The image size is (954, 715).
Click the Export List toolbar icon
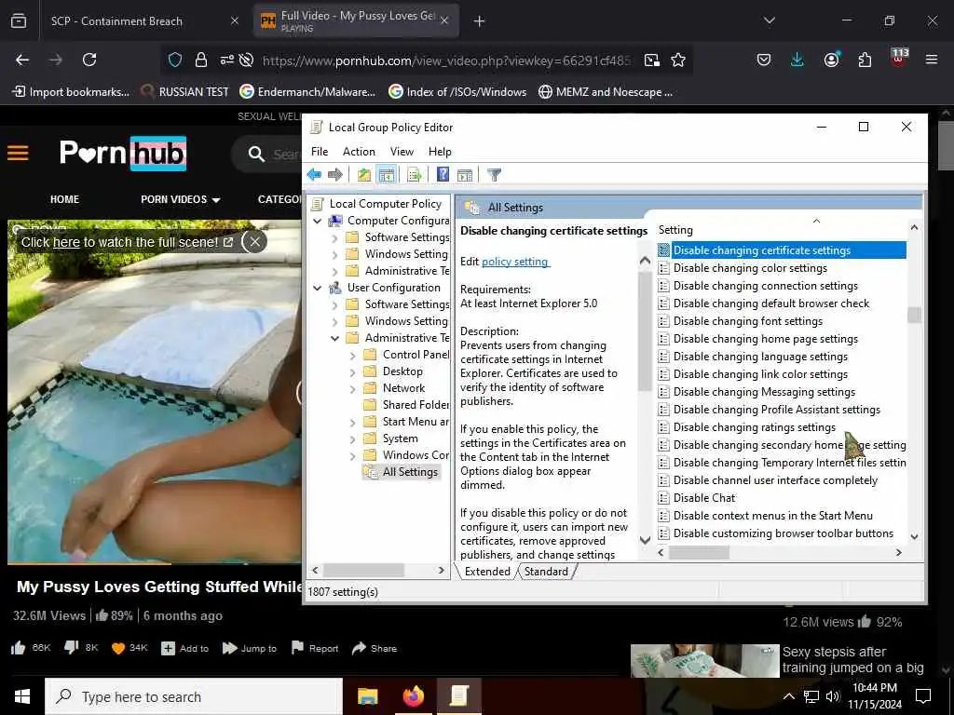(x=415, y=175)
